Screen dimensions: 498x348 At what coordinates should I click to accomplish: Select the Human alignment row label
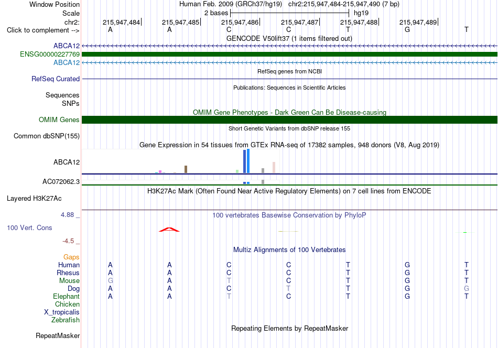(x=69, y=265)
